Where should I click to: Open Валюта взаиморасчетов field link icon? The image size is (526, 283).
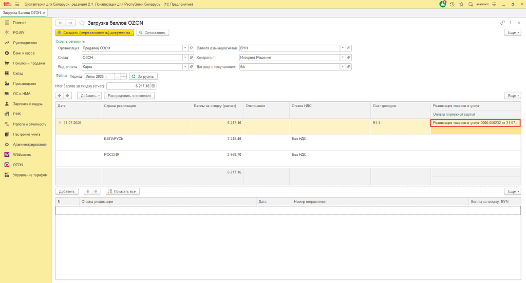[x=349, y=48]
